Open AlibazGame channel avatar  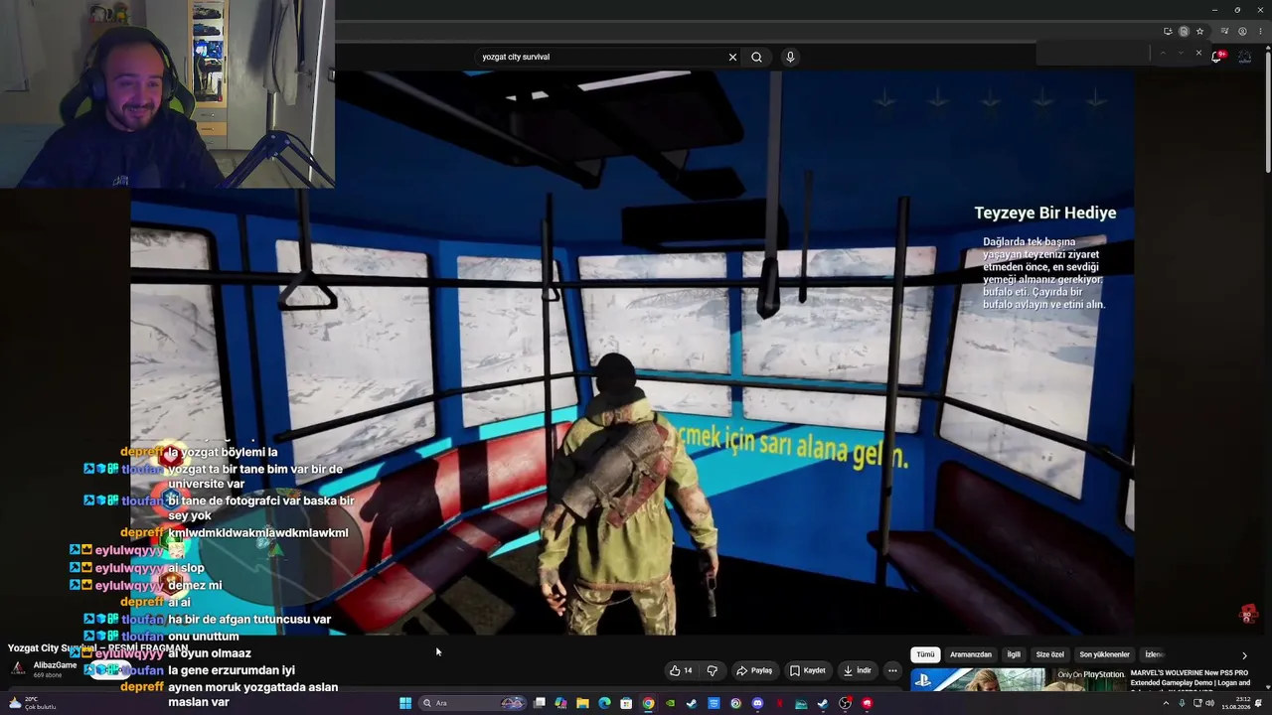[x=17, y=669]
